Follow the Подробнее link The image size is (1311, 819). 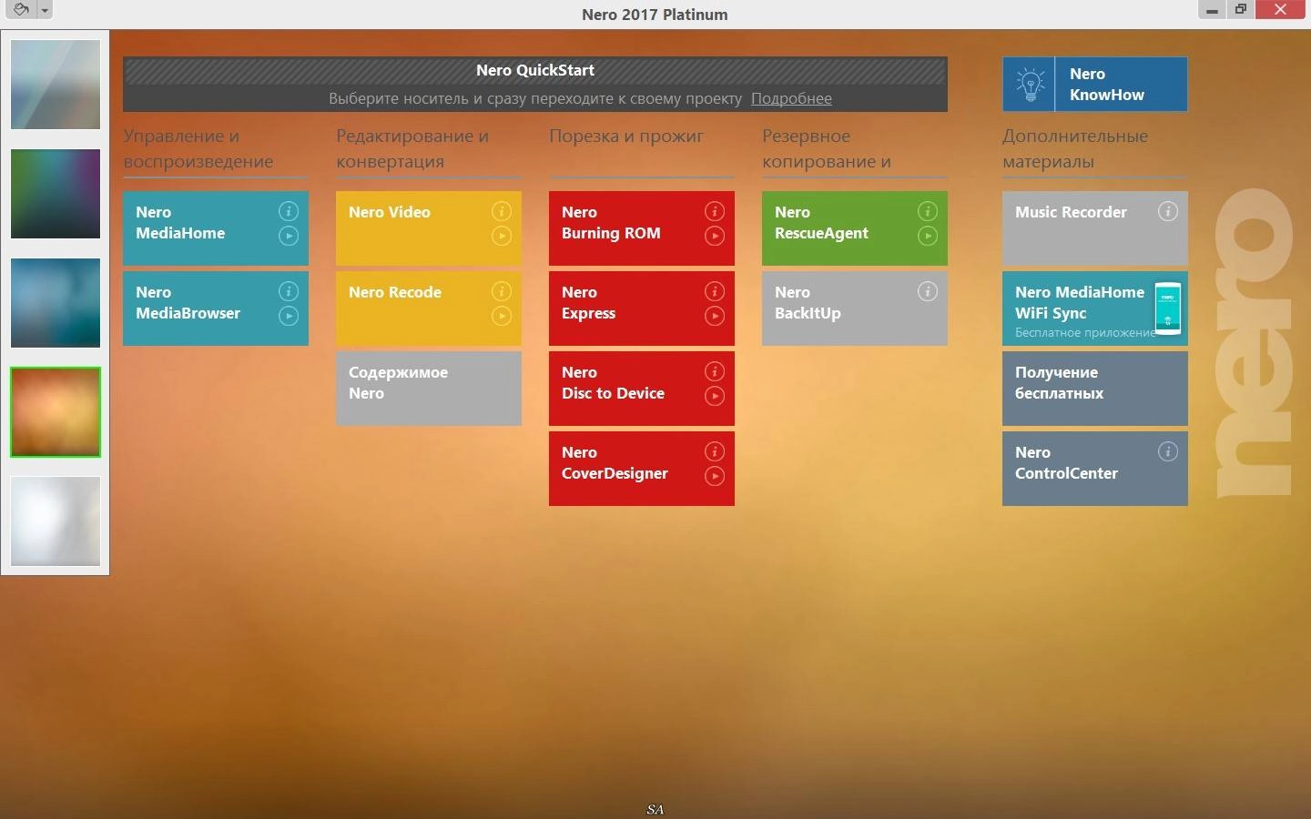point(791,98)
